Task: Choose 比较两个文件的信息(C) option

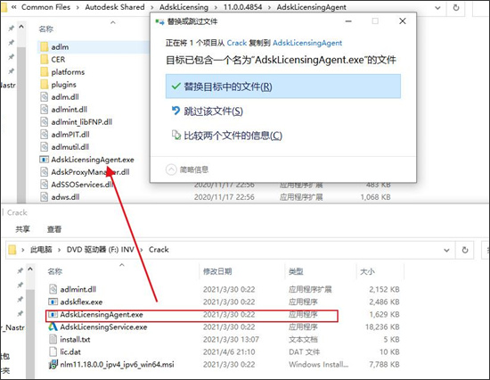Action: tap(227, 136)
